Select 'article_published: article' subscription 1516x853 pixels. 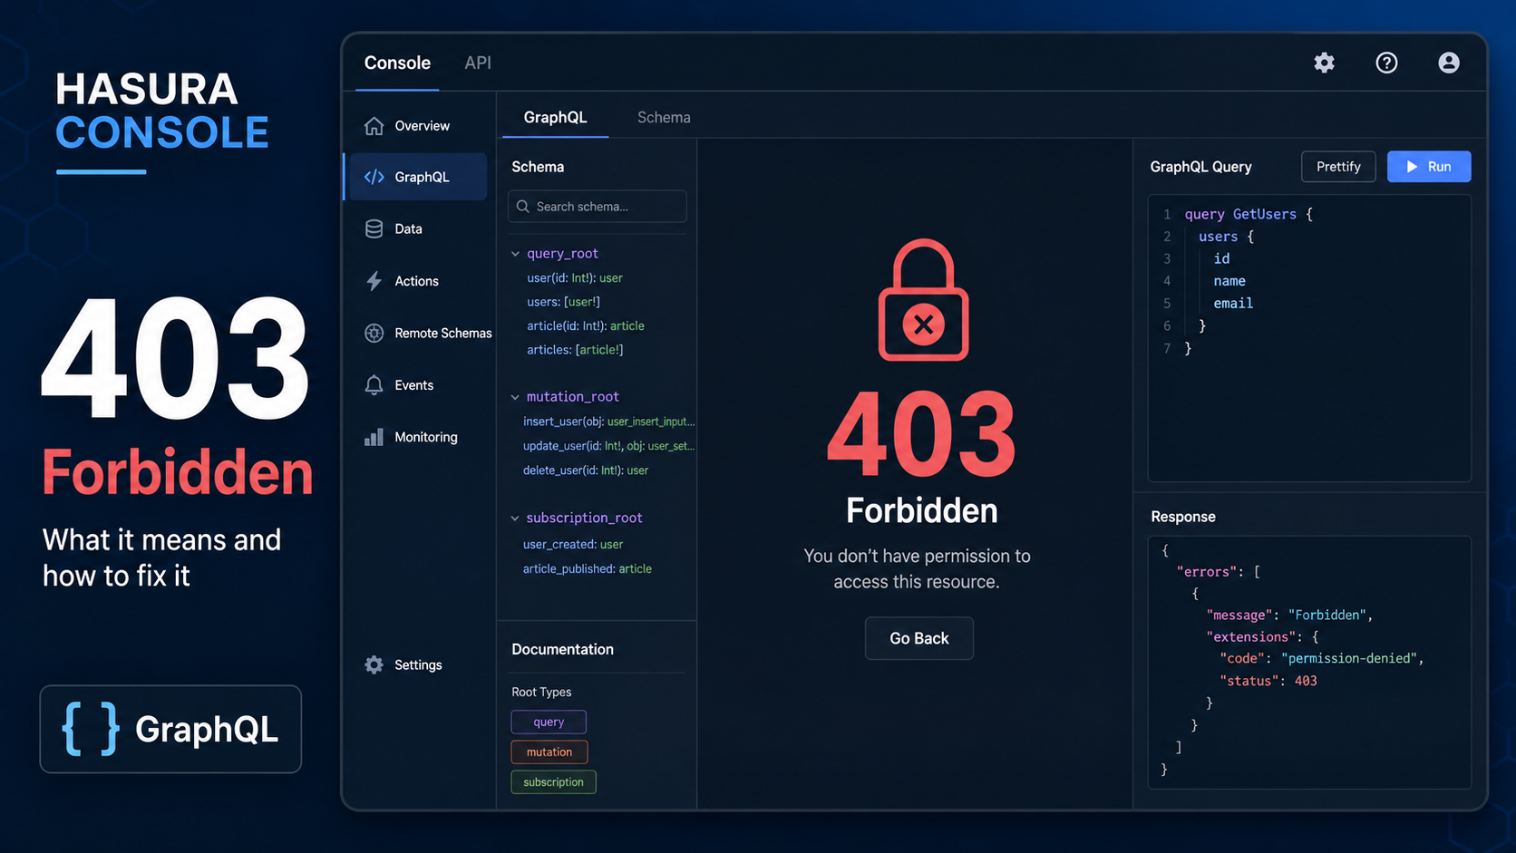(x=588, y=569)
